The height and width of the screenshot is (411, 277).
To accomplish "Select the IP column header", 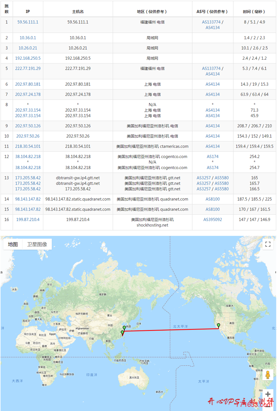I will pos(28,11).
